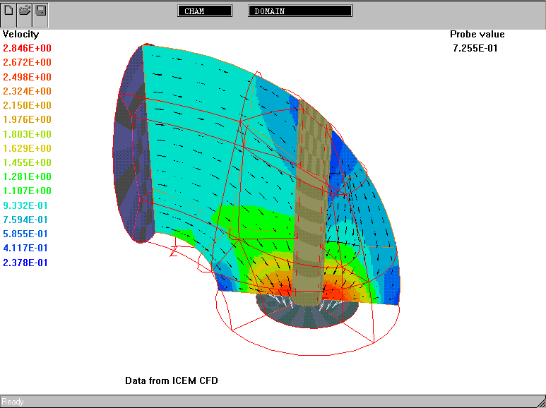Click the DOMAIN text field

(x=300, y=11)
